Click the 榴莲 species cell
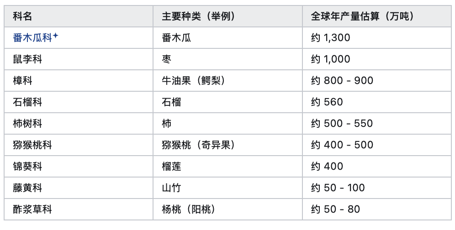Screen dimensions: 455x230 228,167
